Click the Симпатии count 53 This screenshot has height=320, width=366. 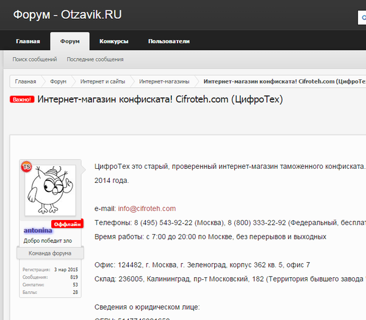(74, 285)
